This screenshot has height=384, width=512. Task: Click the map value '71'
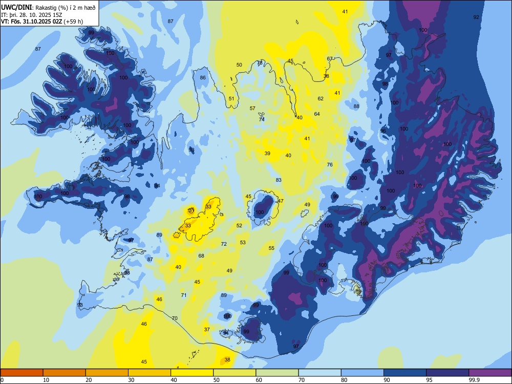pos(184,295)
